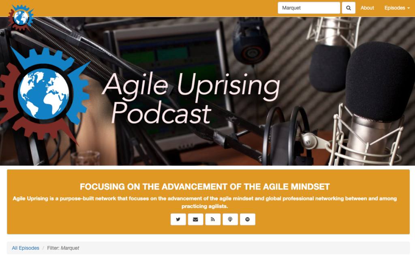The height and width of the screenshot is (255, 415).
Task: Open the Spotify icon button
Action: 248,219
